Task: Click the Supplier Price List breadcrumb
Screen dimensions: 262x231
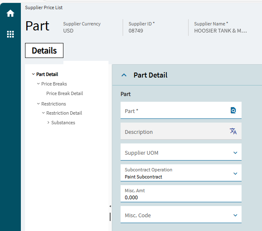Action: (44, 8)
